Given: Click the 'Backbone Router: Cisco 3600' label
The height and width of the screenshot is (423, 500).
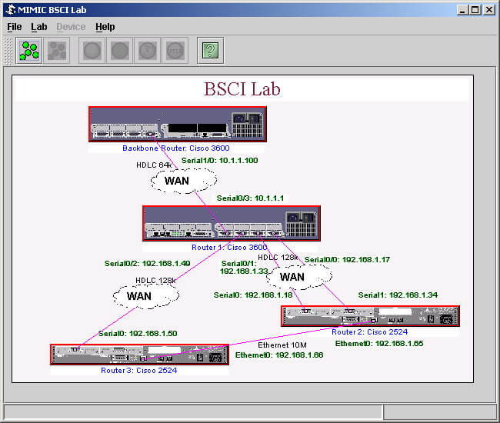Looking at the screenshot, I should tap(176, 148).
